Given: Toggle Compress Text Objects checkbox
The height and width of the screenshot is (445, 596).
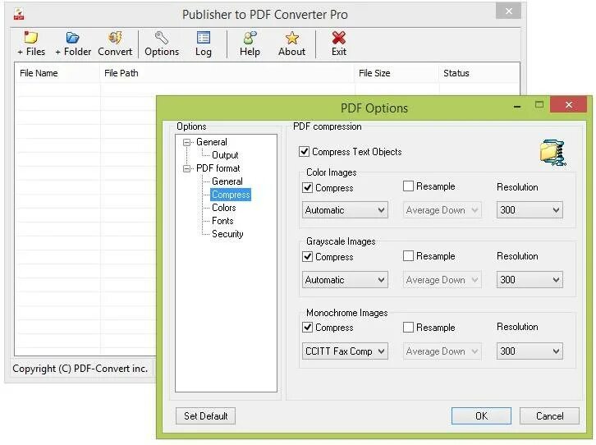Looking at the screenshot, I should point(304,152).
